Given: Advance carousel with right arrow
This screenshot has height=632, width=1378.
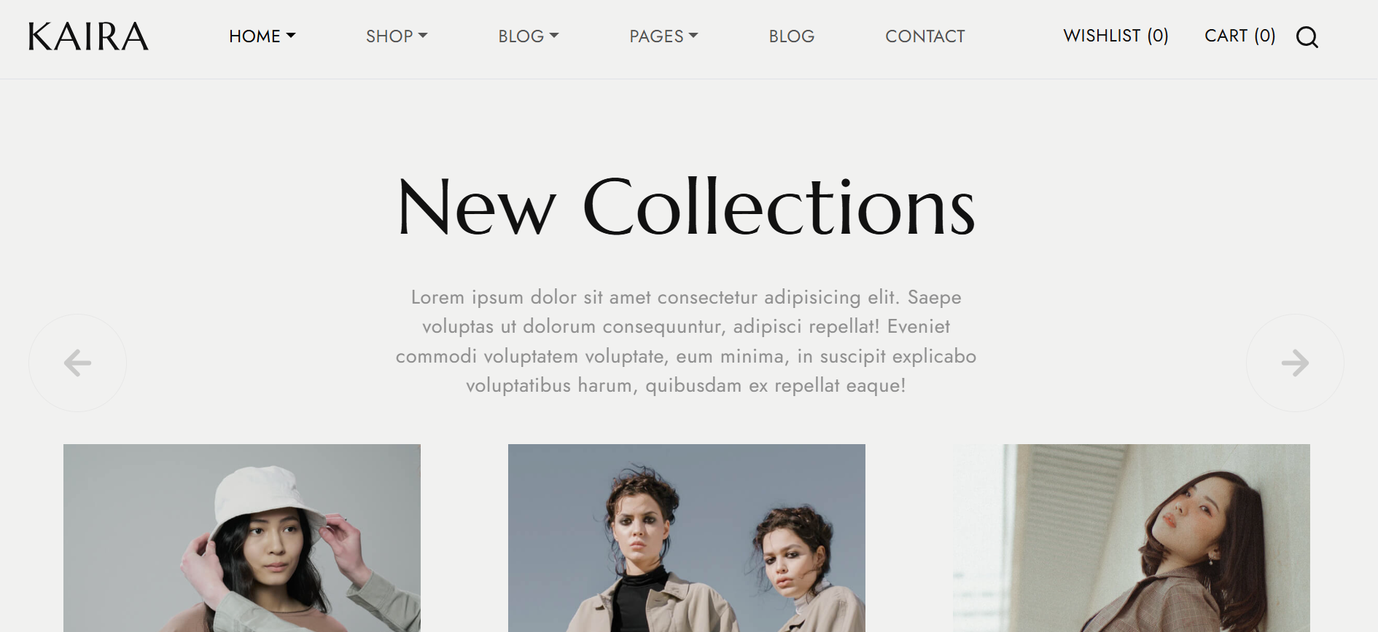Looking at the screenshot, I should pos(1295,363).
